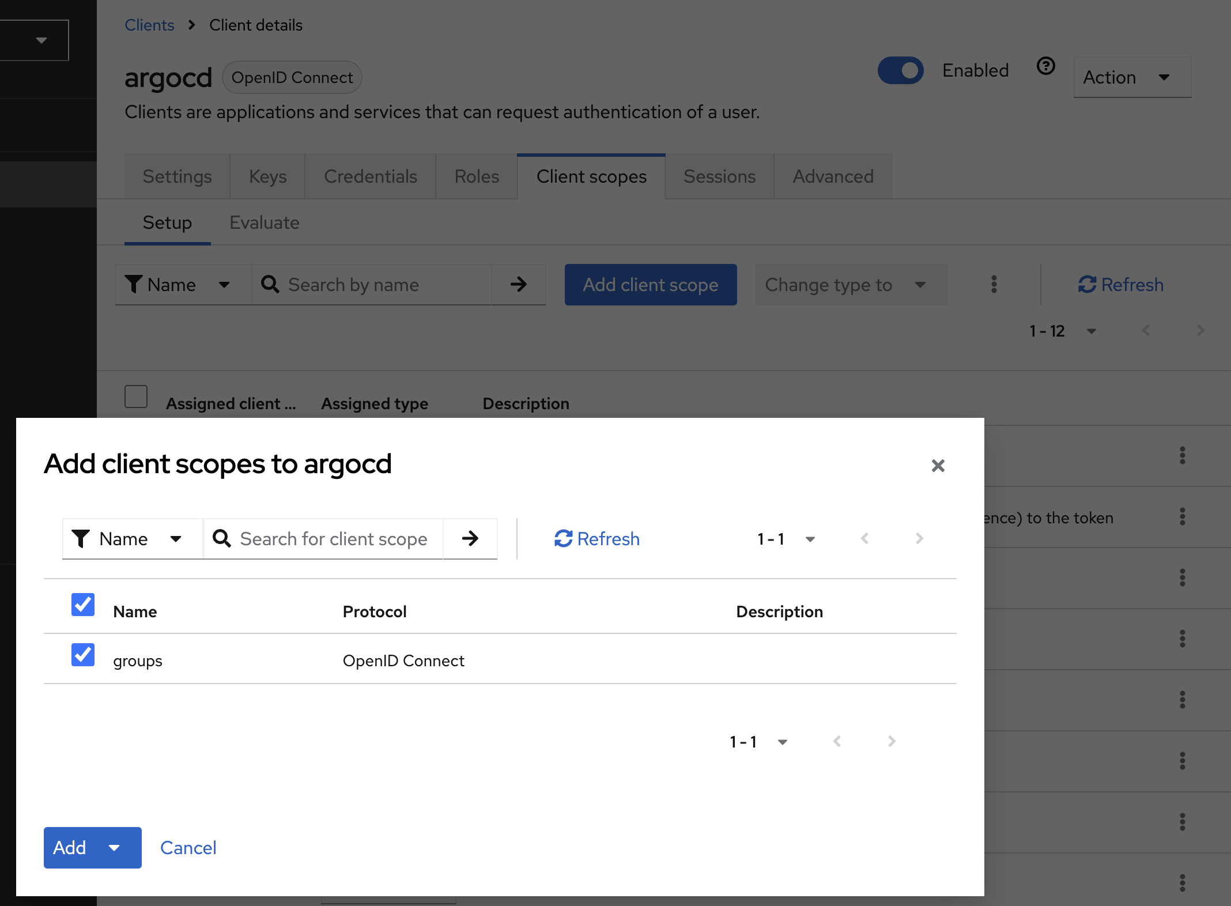Click the Description column header in dialog
Viewport: 1231px width, 906px height.
click(779, 611)
